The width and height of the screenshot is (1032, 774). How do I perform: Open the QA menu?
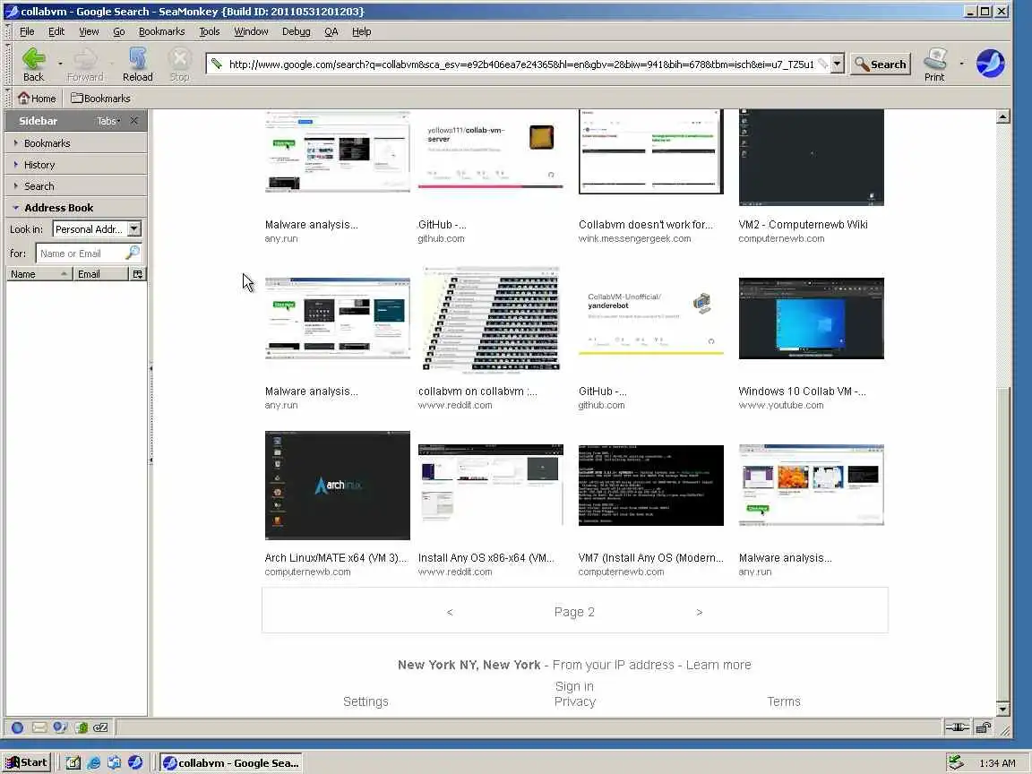coord(331,31)
